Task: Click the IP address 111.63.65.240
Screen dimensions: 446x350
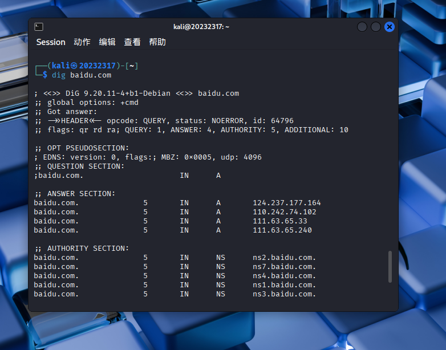Action: click(282, 230)
